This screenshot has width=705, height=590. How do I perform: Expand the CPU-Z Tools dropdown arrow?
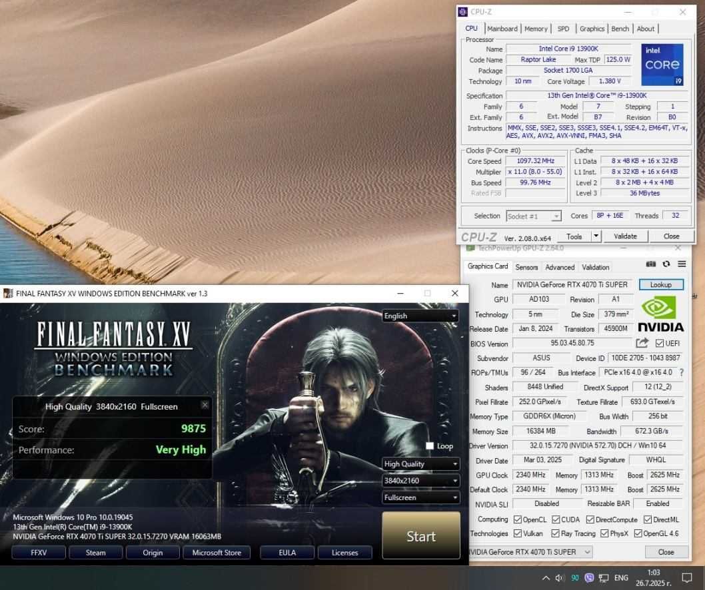[596, 236]
